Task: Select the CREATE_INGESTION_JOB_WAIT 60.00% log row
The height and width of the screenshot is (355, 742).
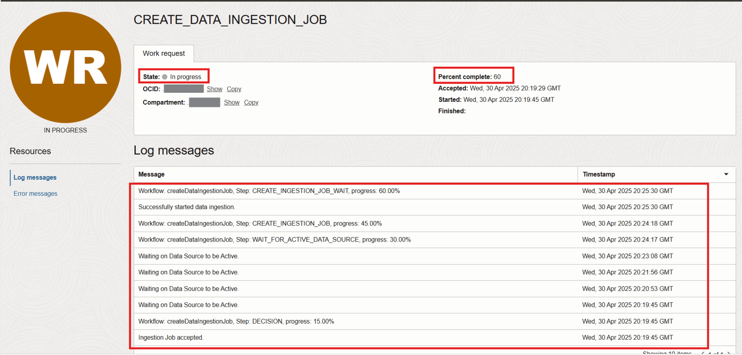Action: [269, 191]
